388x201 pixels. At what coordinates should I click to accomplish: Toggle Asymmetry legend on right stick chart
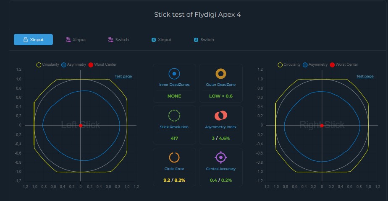click(315, 64)
